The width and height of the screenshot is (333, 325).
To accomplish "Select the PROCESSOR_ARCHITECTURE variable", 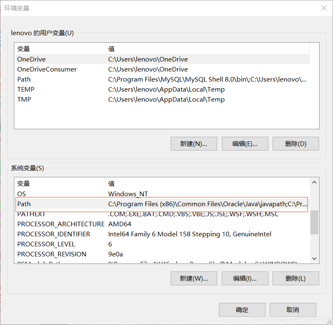I will (163, 224).
